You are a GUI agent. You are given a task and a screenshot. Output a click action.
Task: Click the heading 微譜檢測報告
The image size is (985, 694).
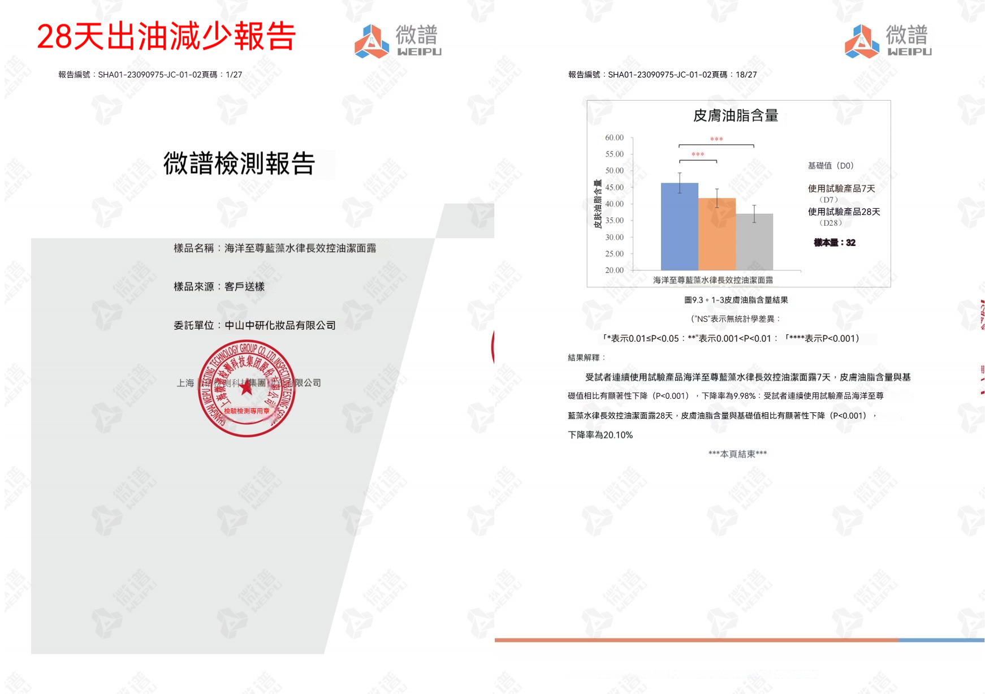(239, 163)
